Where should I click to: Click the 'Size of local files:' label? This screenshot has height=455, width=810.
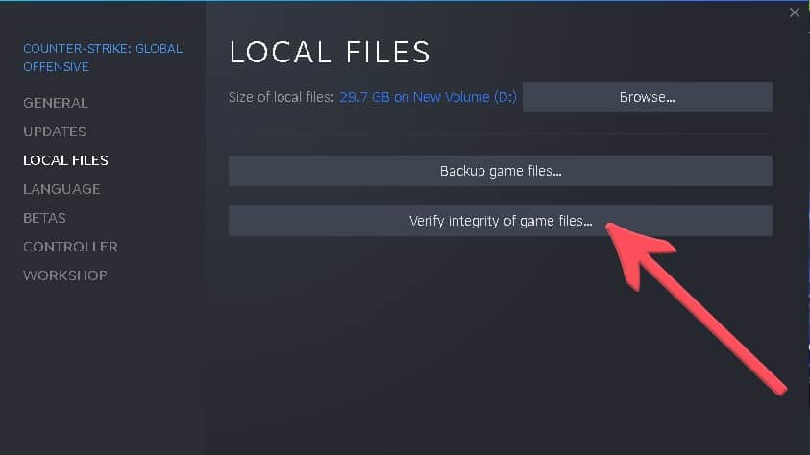282,97
